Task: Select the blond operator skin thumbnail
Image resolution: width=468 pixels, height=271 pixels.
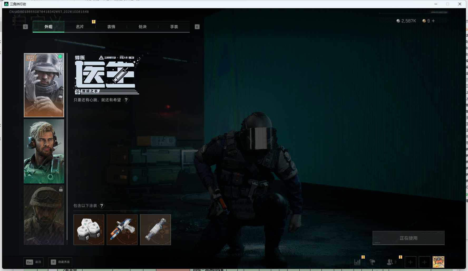Action: click(x=44, y=151)
